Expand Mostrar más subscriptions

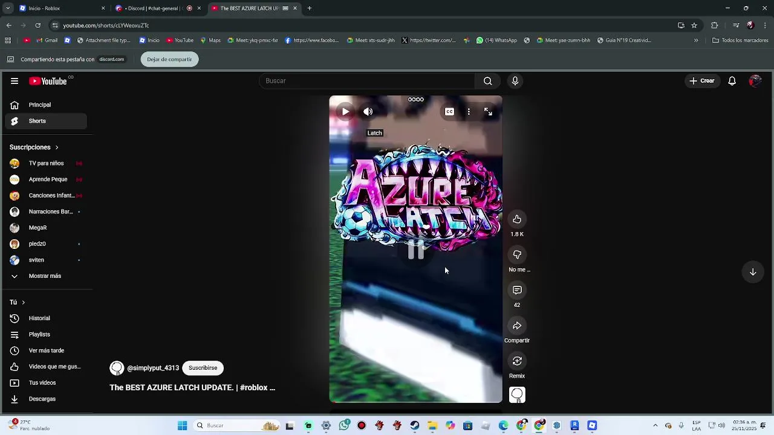click(x=46, y=276)
